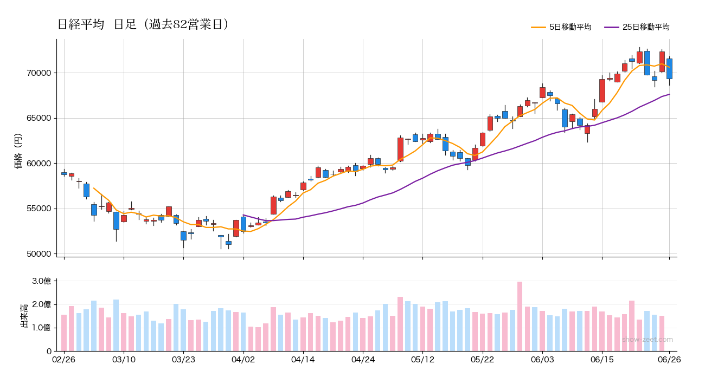Image resolution: width=705 pixels, height=390 pixels.
Task: Click the 04/14 date label
Action: [303, 360]
